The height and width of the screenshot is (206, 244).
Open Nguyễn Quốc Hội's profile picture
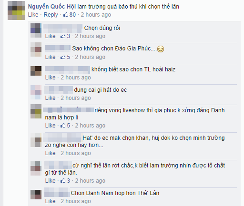tap(16, 10)
